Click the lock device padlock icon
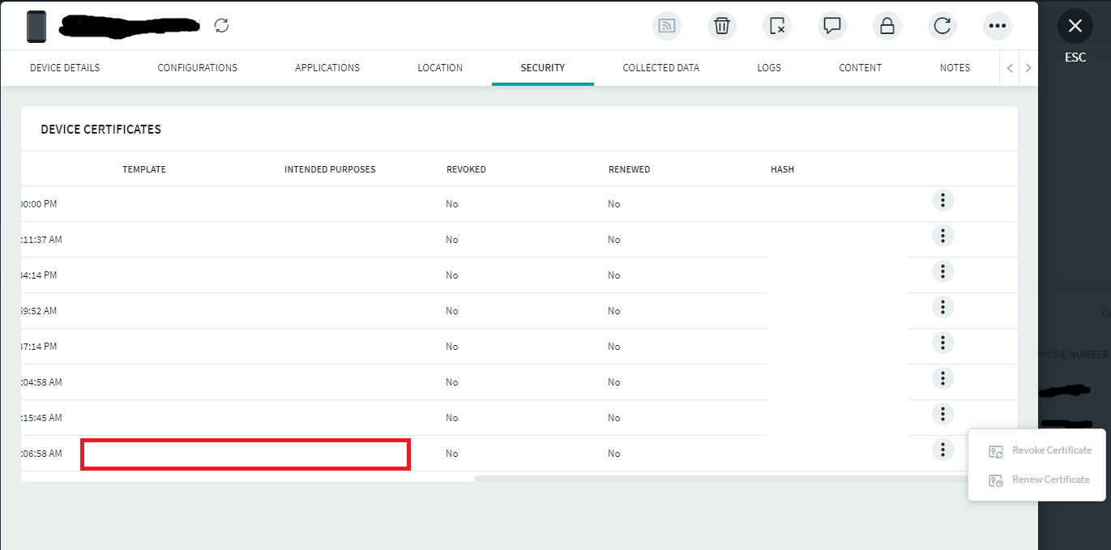 [887, 26]
